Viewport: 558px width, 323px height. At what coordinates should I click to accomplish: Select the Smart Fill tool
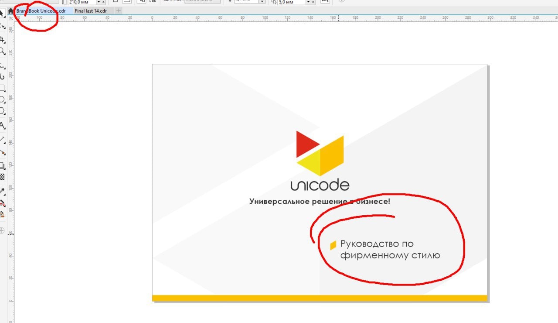click(2, 214)
